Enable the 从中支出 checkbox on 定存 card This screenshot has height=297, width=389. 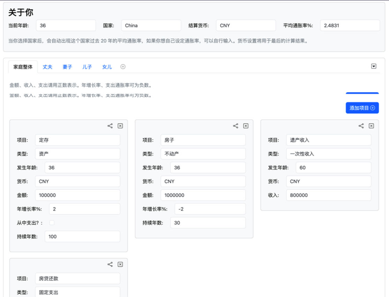[52, 222]
